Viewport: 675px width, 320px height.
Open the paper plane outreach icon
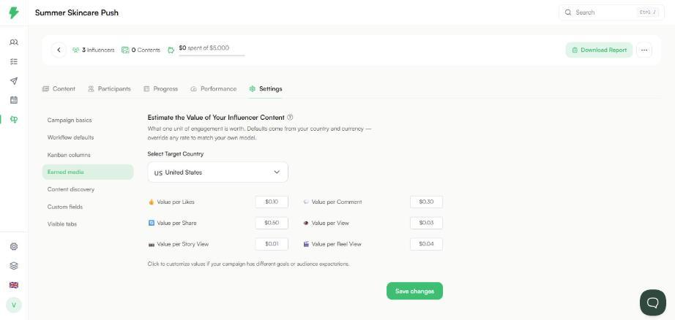point(14,81)
